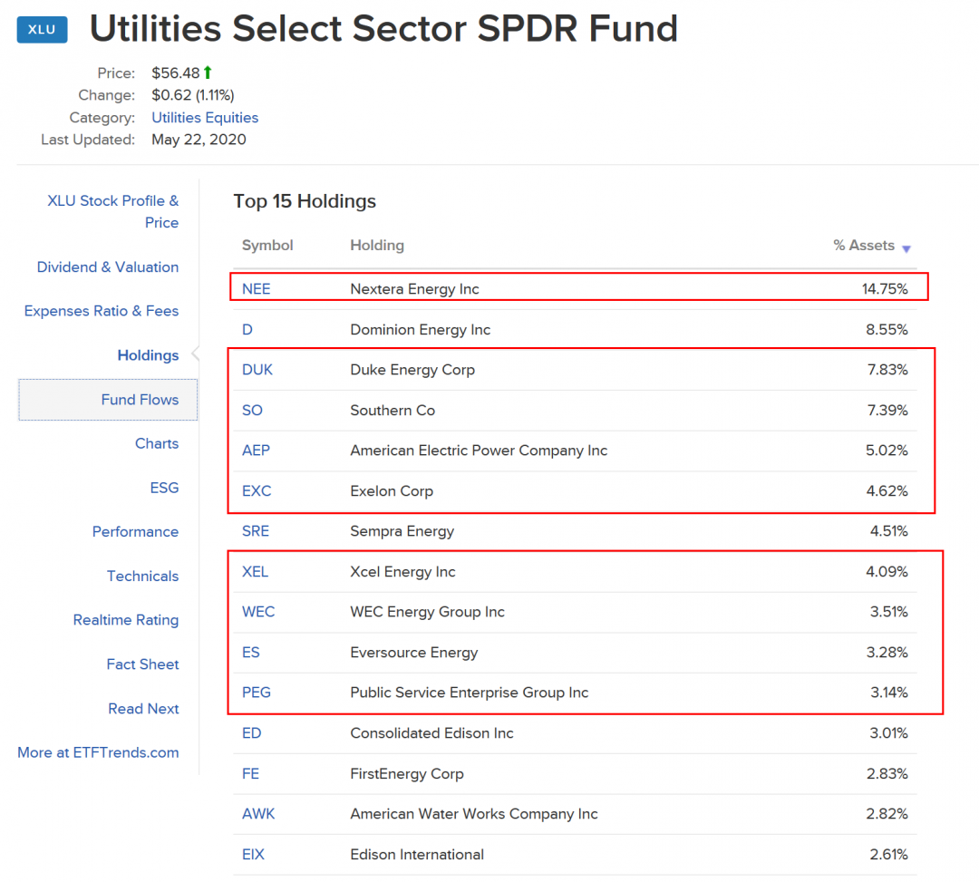
Task: Select Eversource Energy holding name
Action: 414,653
